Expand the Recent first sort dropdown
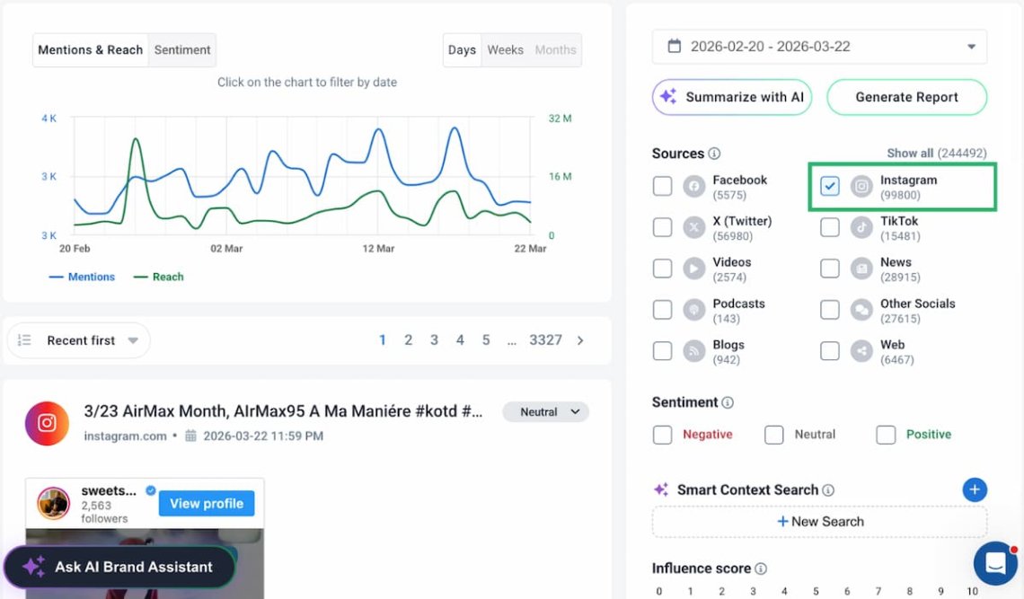1024x599 pixels. click(79, 340)
